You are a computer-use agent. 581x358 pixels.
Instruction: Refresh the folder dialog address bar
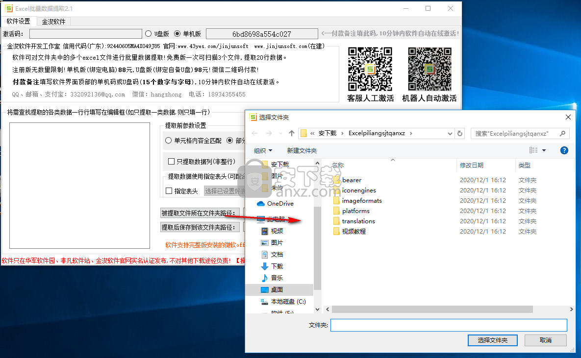click(x=460, y=133)
